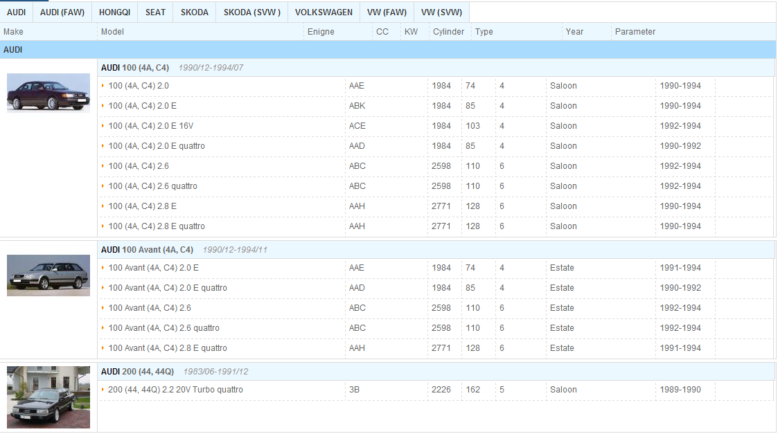This screenshot has width=778, height=434.
Task: Click the date range 1983/06-1991/12
Action: pos(216,372)
